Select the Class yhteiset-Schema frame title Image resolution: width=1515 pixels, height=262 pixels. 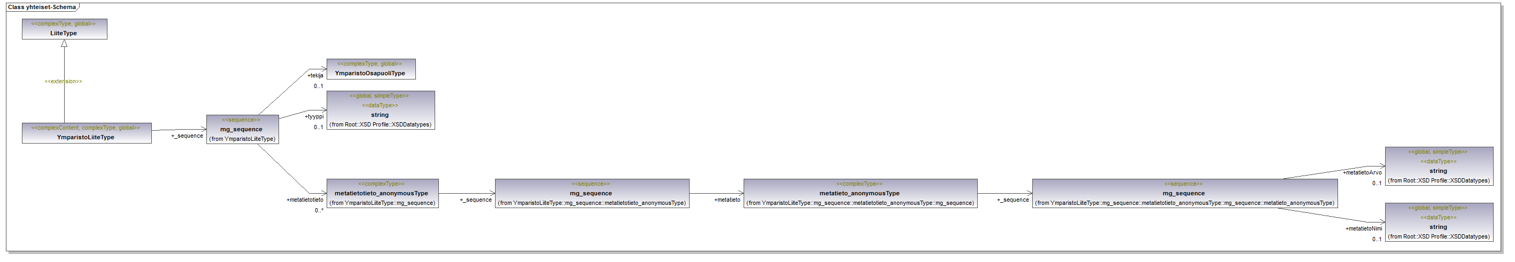click(42, 7)
